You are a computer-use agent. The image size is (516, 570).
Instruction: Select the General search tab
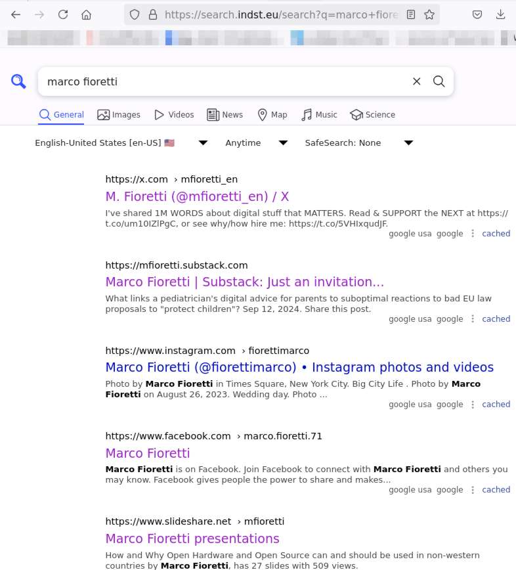pyautogui.click(x=62, y=115)
